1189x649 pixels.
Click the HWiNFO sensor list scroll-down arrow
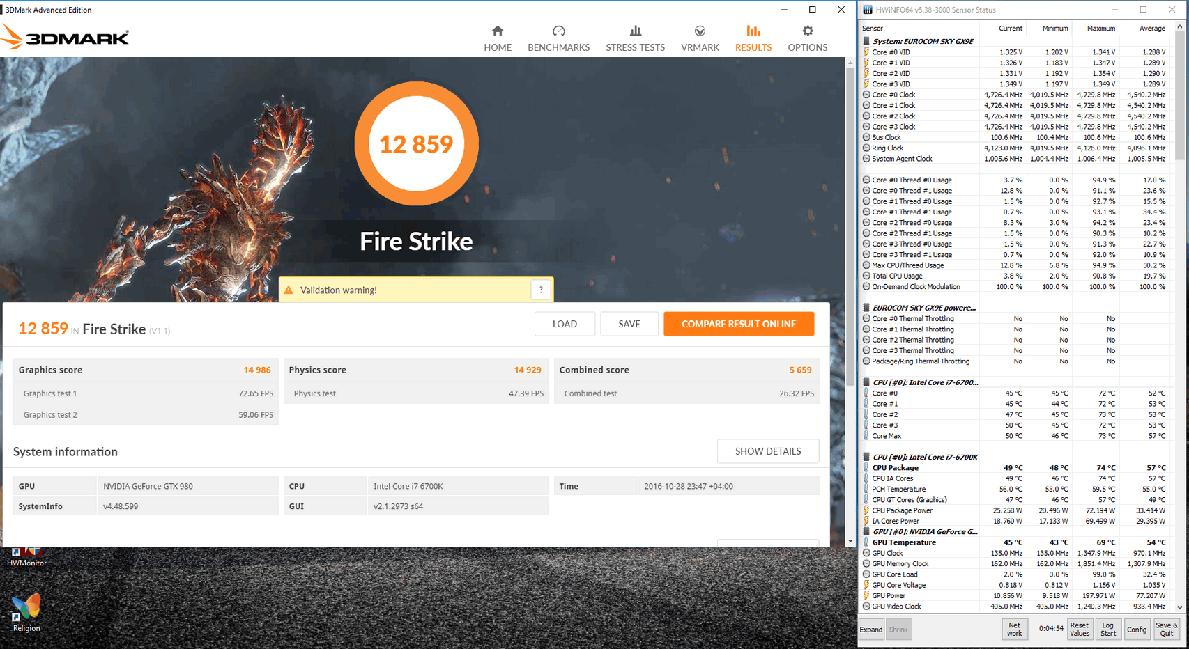(x=1179, y=607)
